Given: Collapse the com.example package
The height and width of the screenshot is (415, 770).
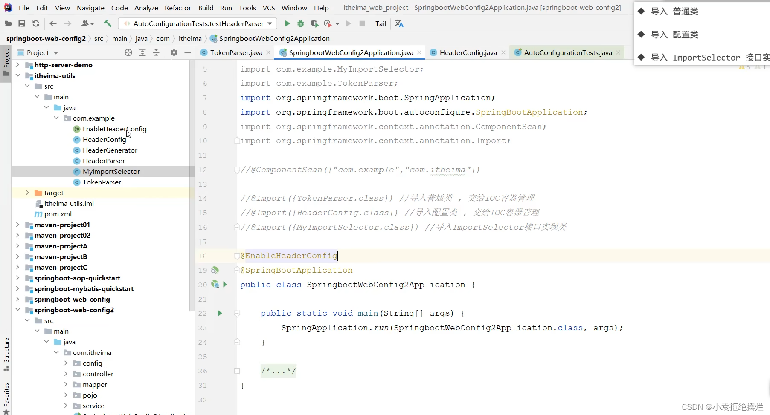Looking at the screenshot, I should click(56, 118).
